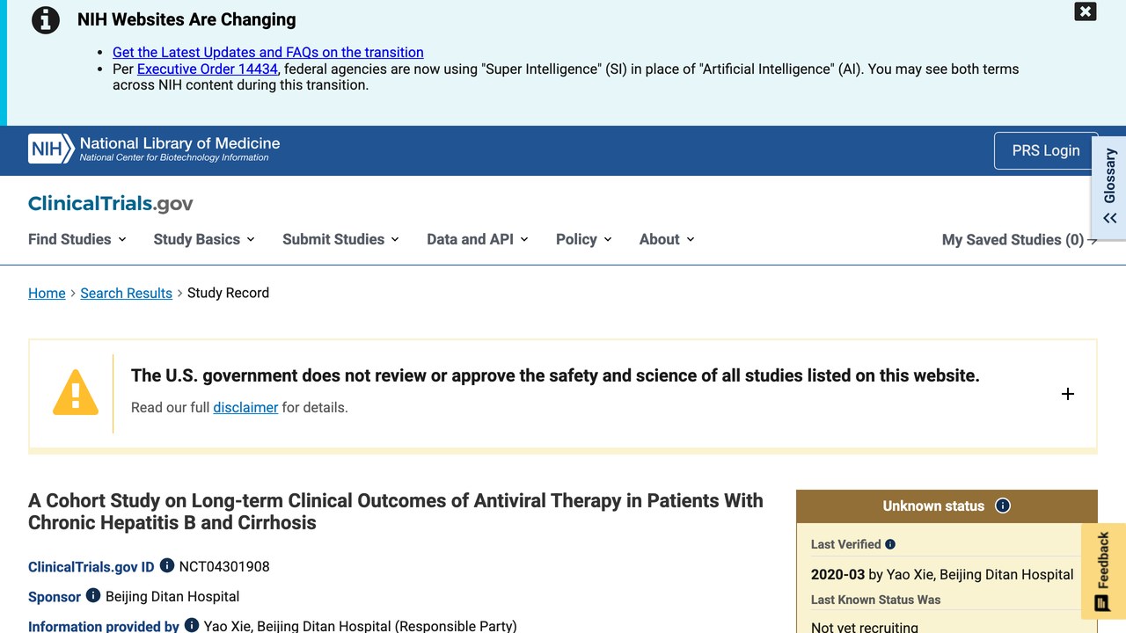This screenshot has height=633, width=1126.
Task: Expand the Submit Studies menu
Action: click(x=340, y=239)
